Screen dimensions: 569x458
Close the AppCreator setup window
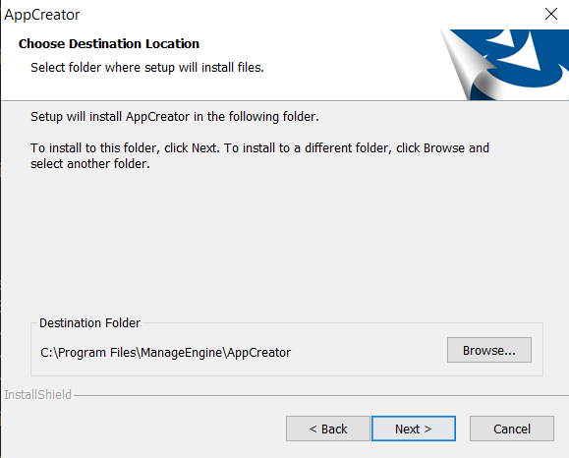tap(551, 14)
